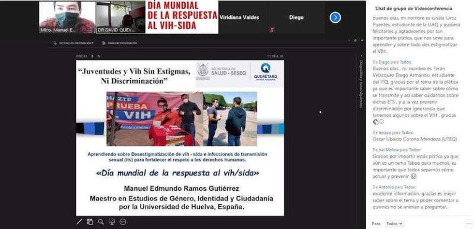Show next participants with blue arrow
This screenshot has width=474, height=229.
[335, 17]
